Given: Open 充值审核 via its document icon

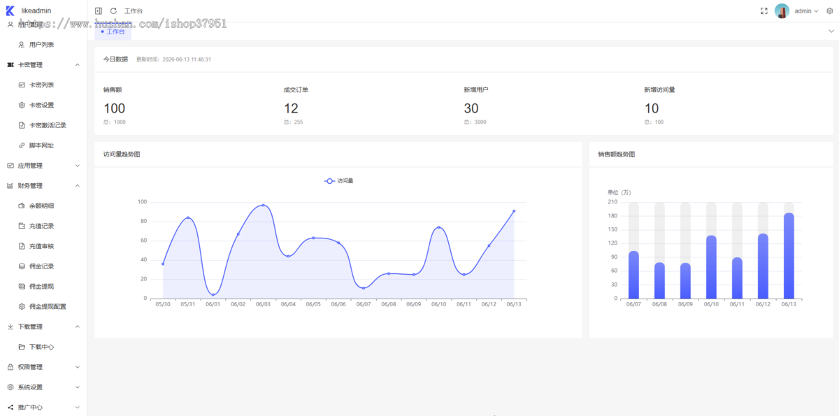Looking at the screenshot, I should click(22, 246).
